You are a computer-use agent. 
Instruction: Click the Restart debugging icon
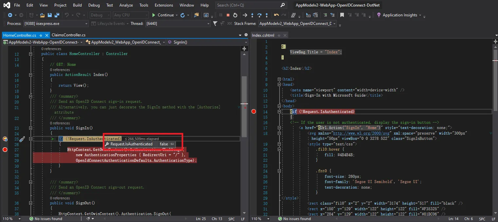click(235, 15)
